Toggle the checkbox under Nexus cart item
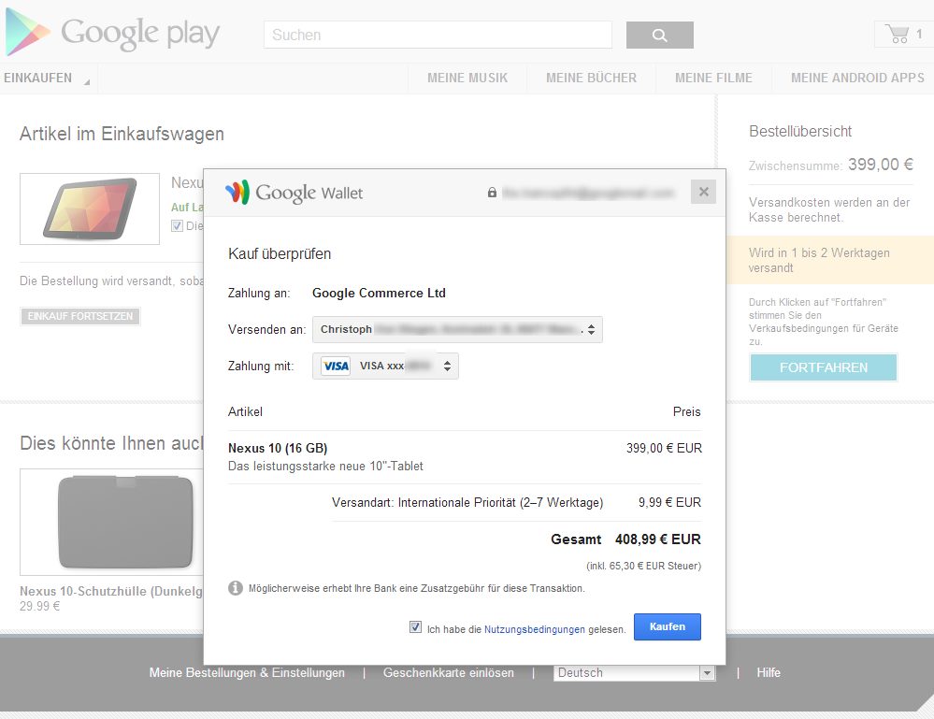This screenshot has width=934, height=719. coord(177,225)
